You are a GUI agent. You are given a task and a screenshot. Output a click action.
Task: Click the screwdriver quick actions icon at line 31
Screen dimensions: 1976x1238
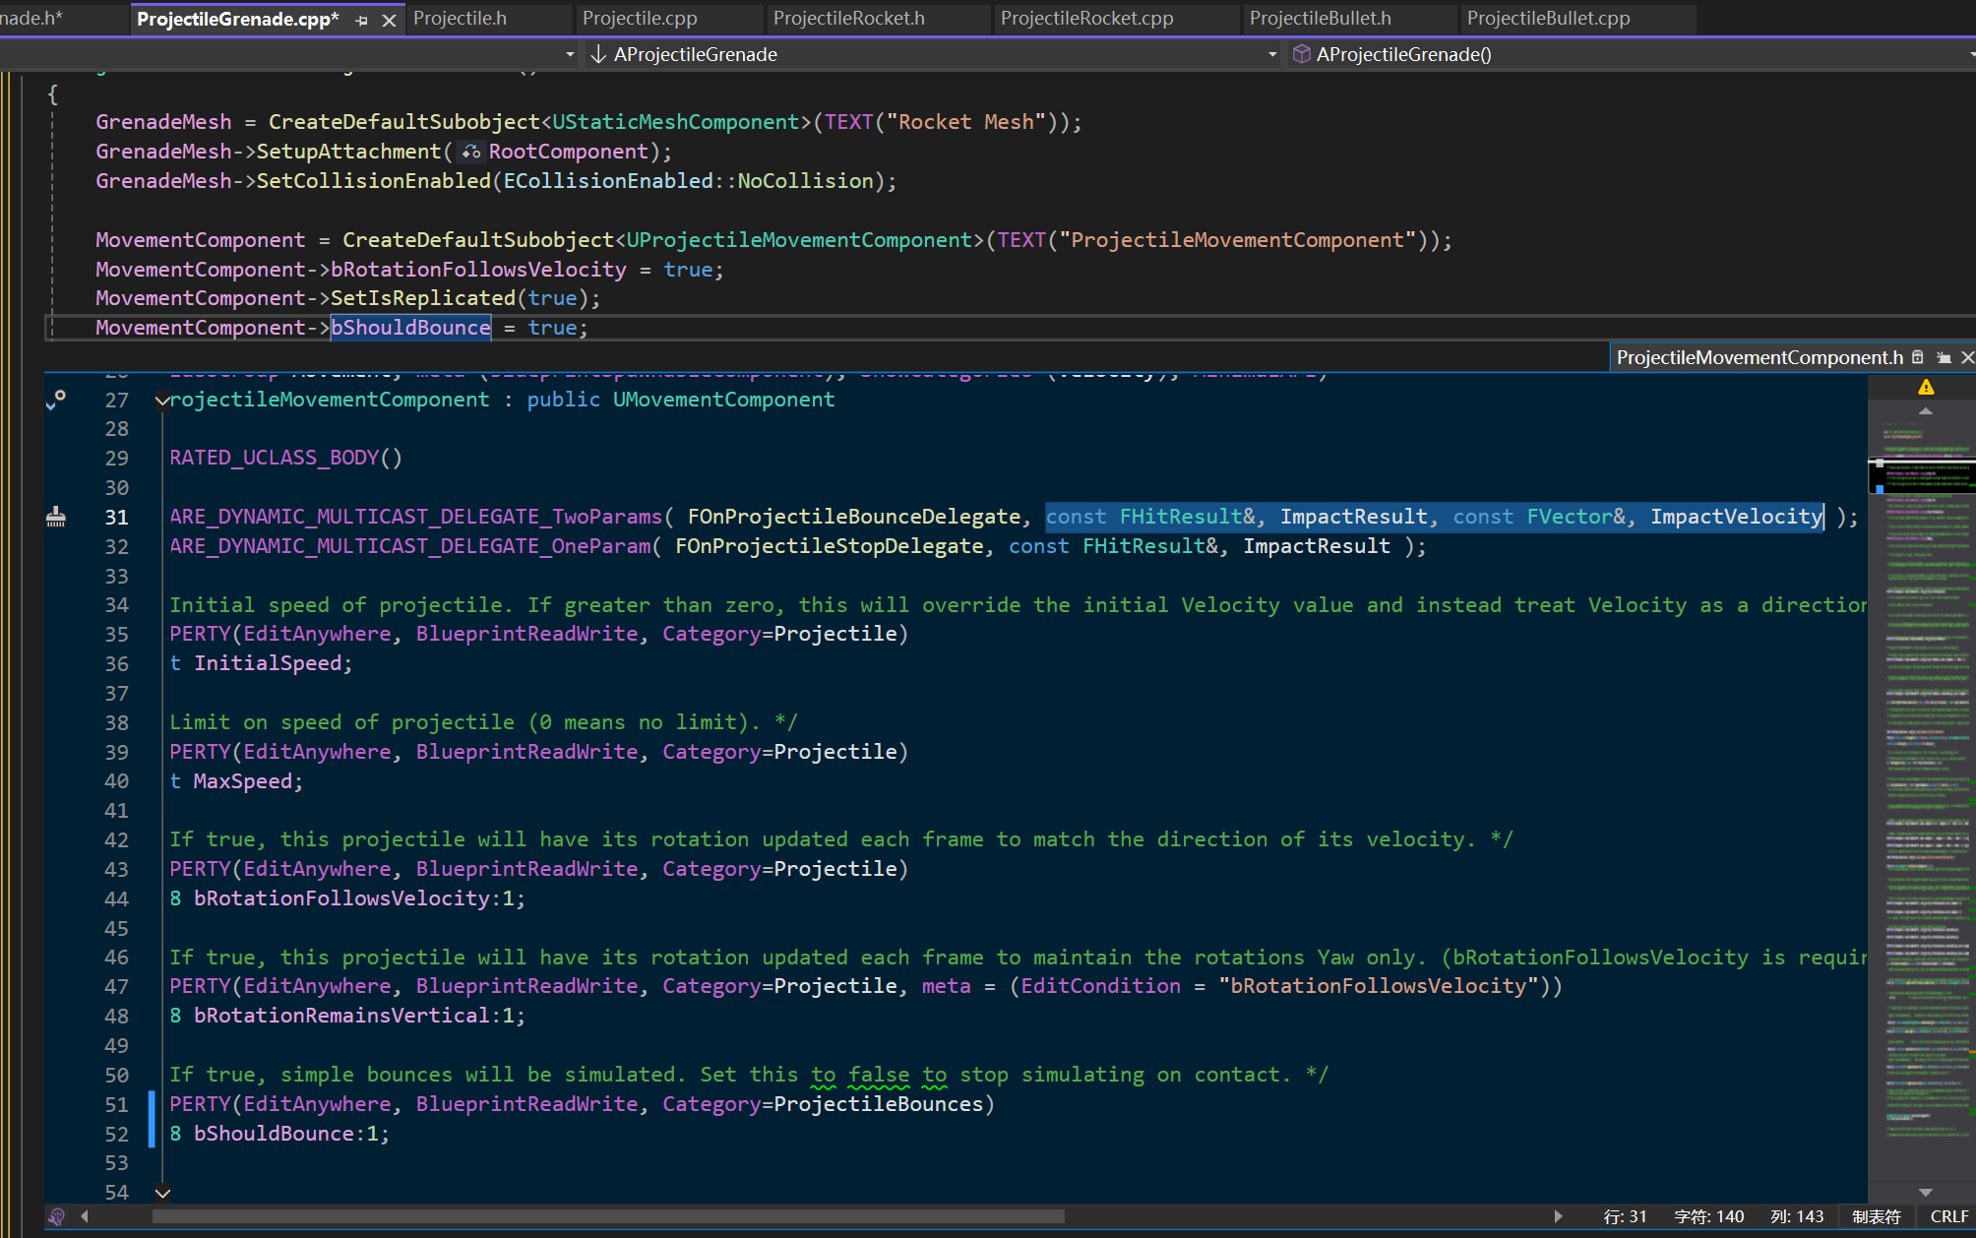pos(56,517)
